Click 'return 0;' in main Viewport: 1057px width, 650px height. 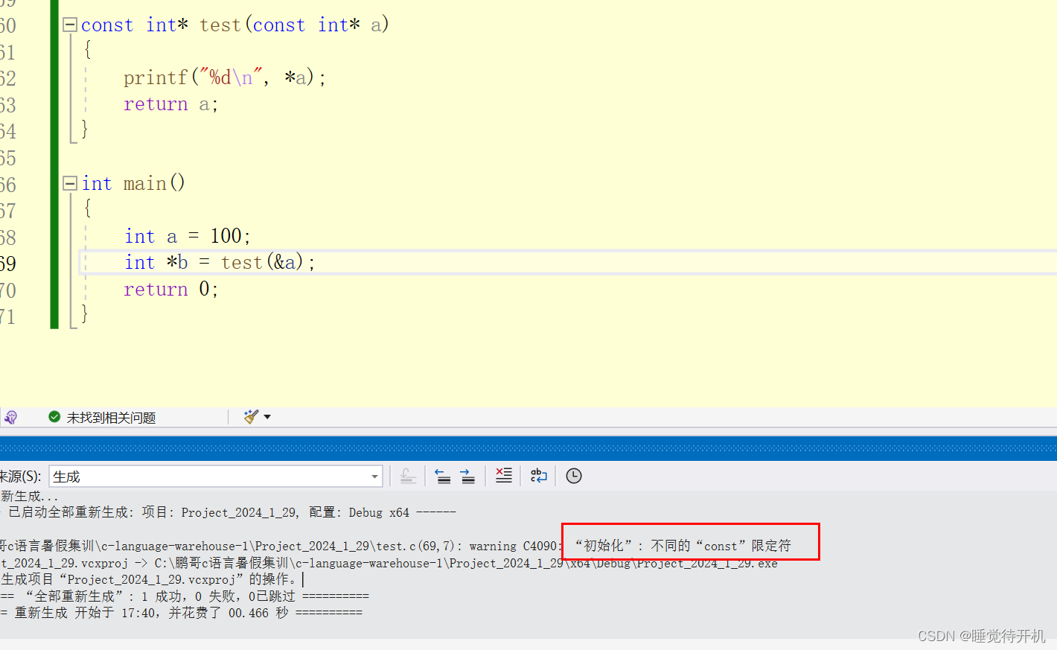[x=170, y=289]
